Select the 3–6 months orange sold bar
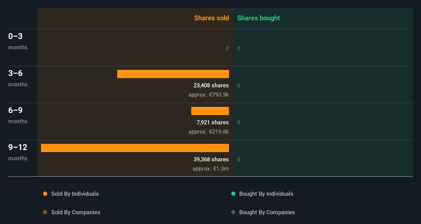The height and width of the screenshot is (224, 421). (x=173, y=74)
